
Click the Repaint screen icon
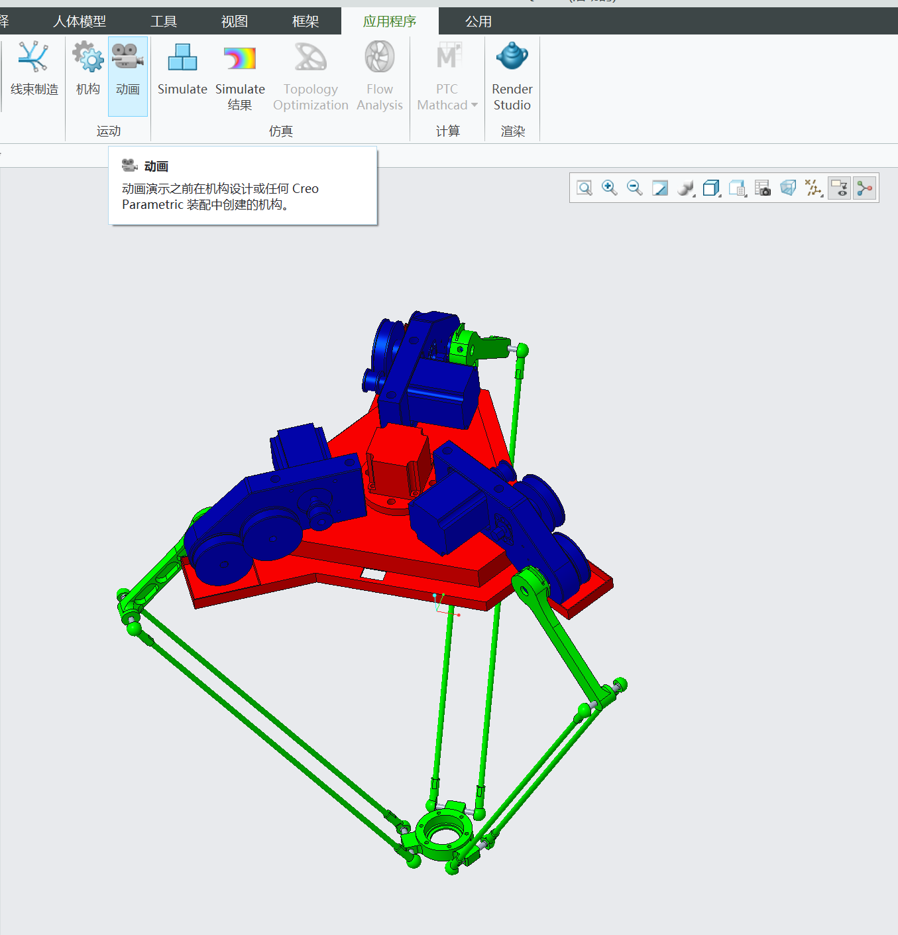click(659, 188)
